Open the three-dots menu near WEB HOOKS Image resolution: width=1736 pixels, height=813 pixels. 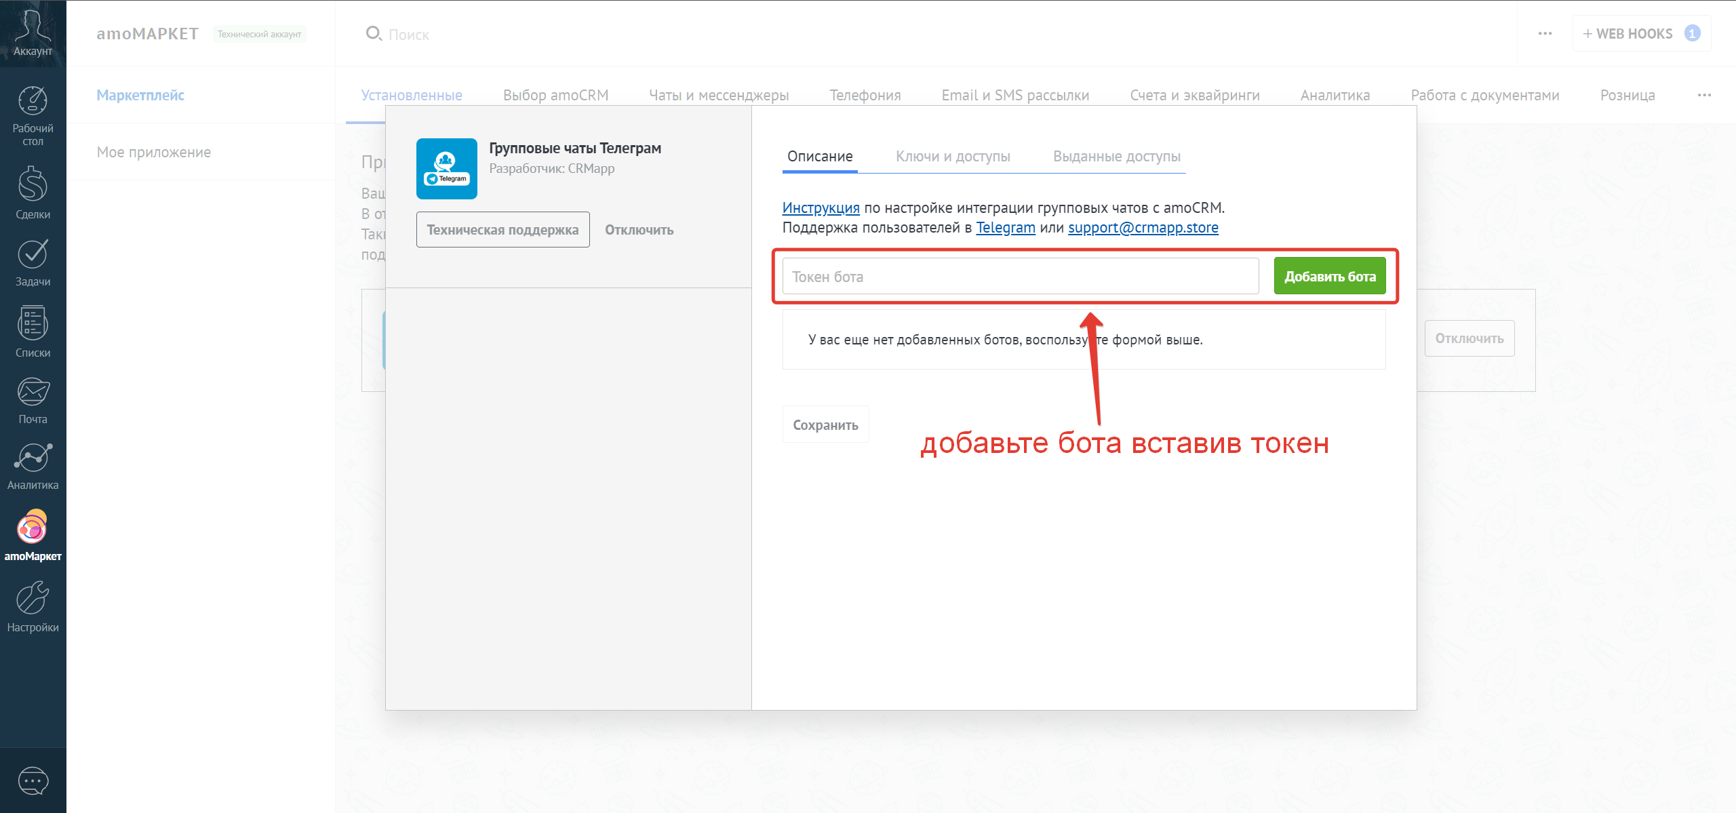(x=1545, y=33)
